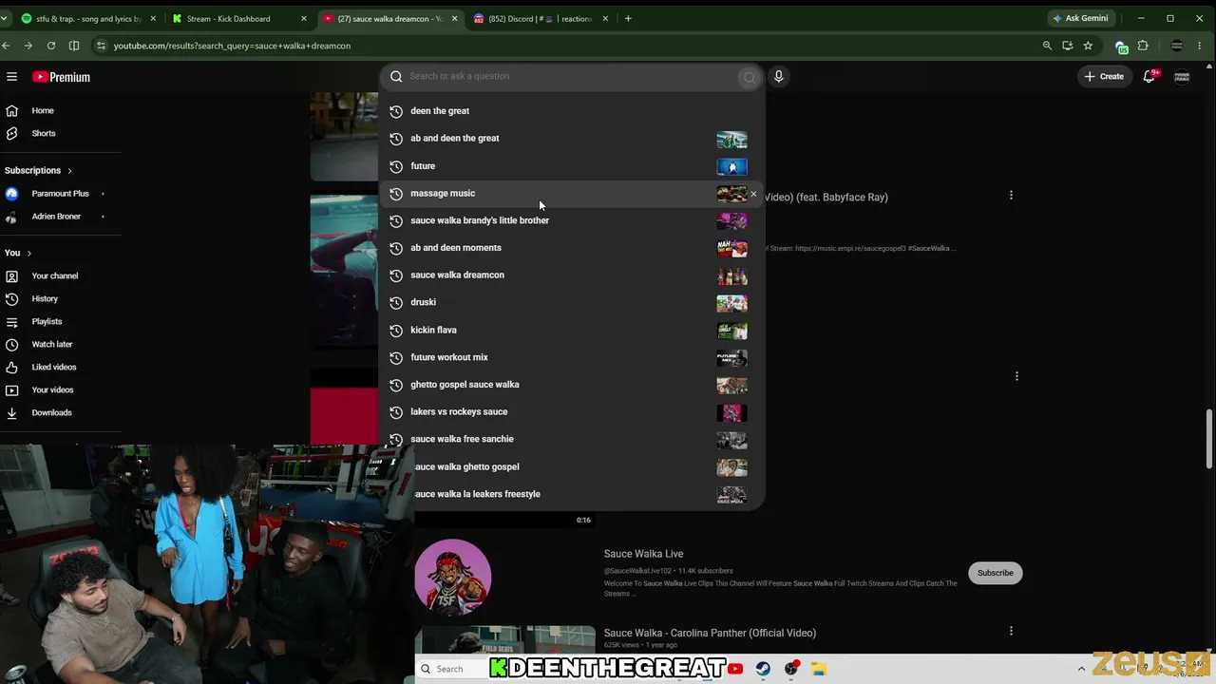Remove 'massage music' from search history
This screenshot has height=684, width=1216.
(753, 194)
